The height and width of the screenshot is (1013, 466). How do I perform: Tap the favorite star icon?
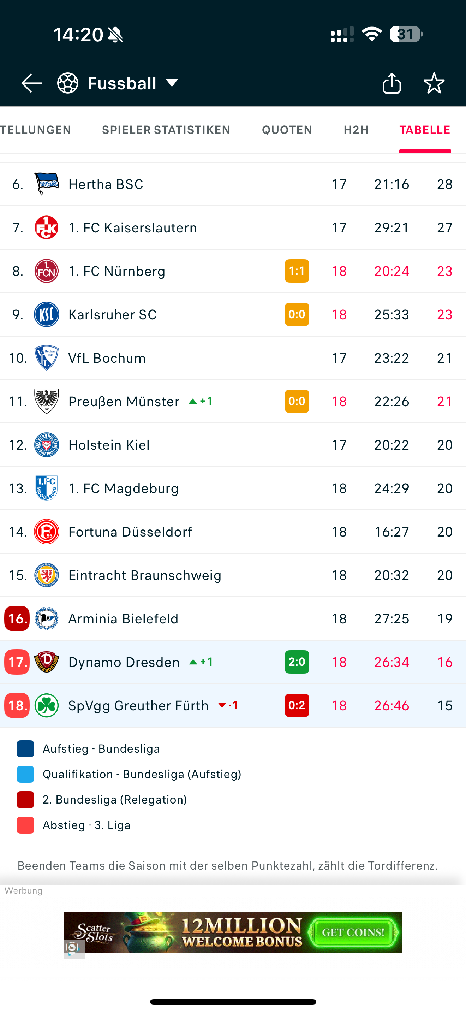(x=434, y=83)
